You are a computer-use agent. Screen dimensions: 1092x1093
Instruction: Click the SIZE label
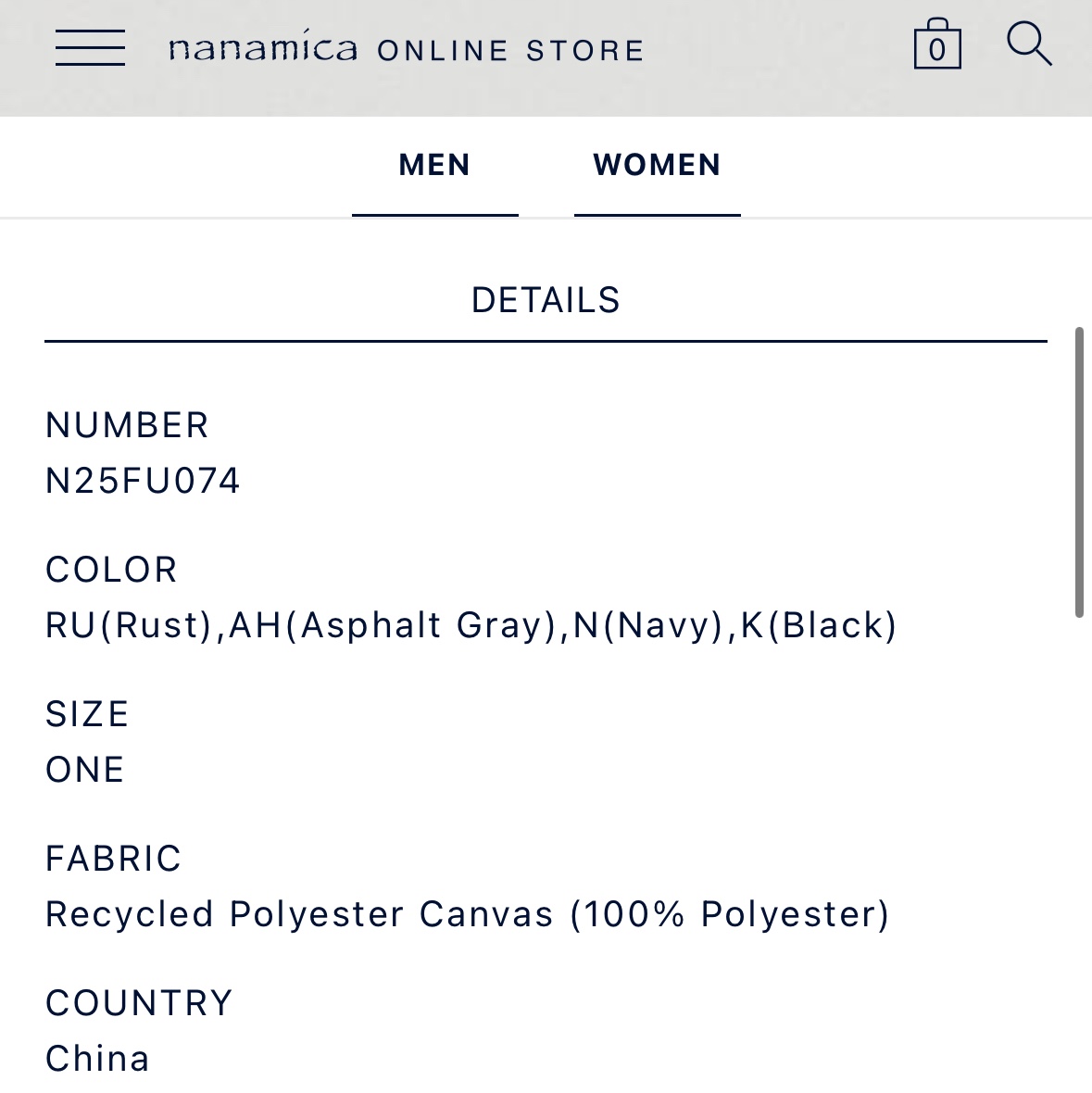[x=87, y=714]
